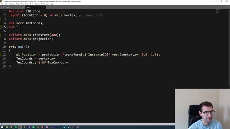Click 'TexCoords.y' start of line 14
Viewport: 230px width, 129px height.
point(26,63)
